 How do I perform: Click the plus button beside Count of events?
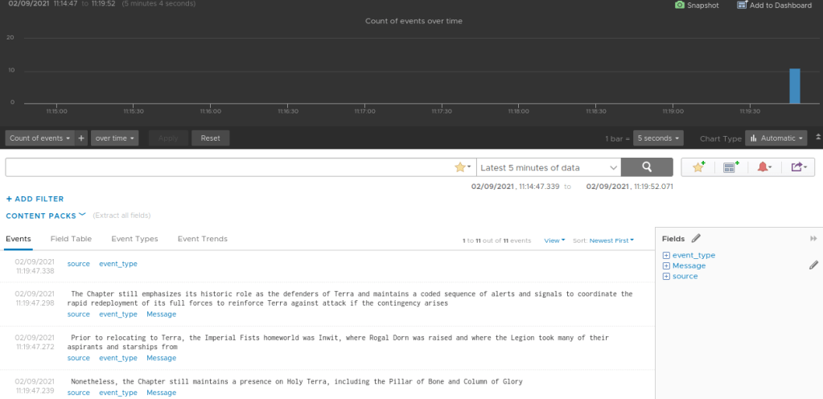click(x=81, y=138)
